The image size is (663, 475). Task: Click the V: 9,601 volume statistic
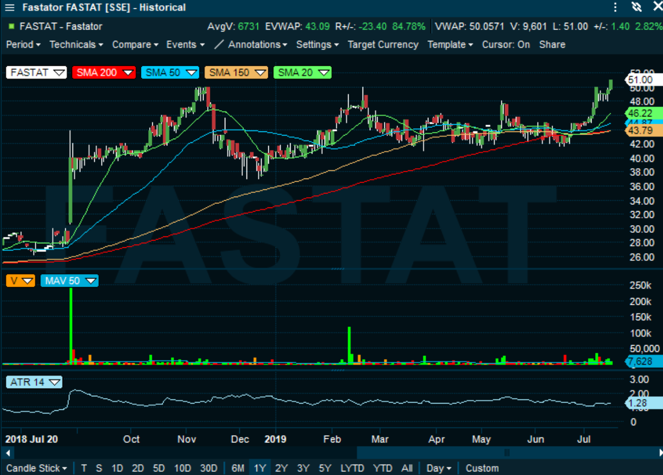click(530, 26)
